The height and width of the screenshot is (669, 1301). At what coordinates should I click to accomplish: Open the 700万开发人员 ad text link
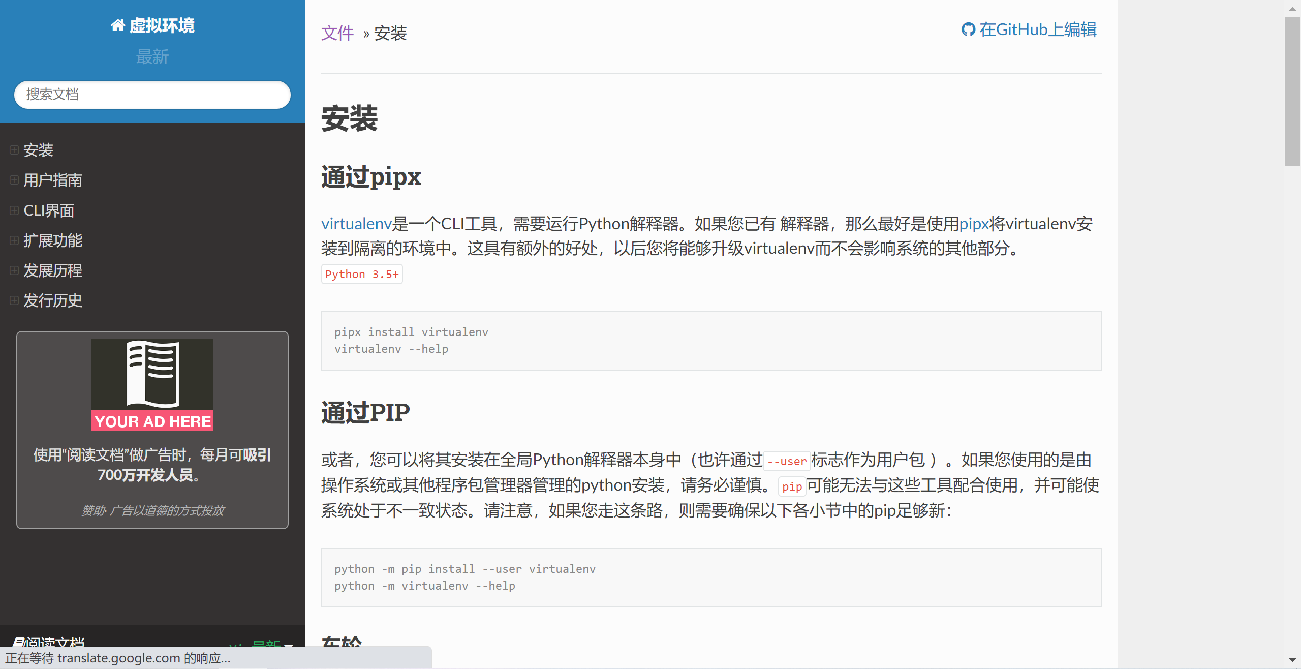click(152, 465)
